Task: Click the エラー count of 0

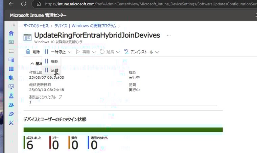Action: tap(55, 145)
